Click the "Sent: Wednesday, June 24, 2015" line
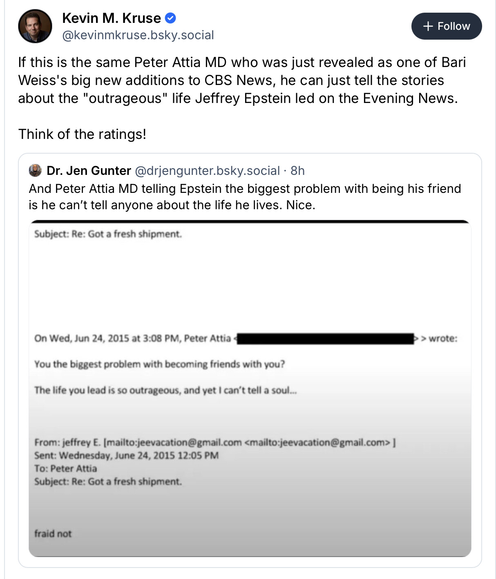 [126, 456]
